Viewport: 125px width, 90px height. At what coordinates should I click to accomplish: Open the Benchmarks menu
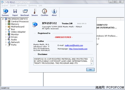22,5
